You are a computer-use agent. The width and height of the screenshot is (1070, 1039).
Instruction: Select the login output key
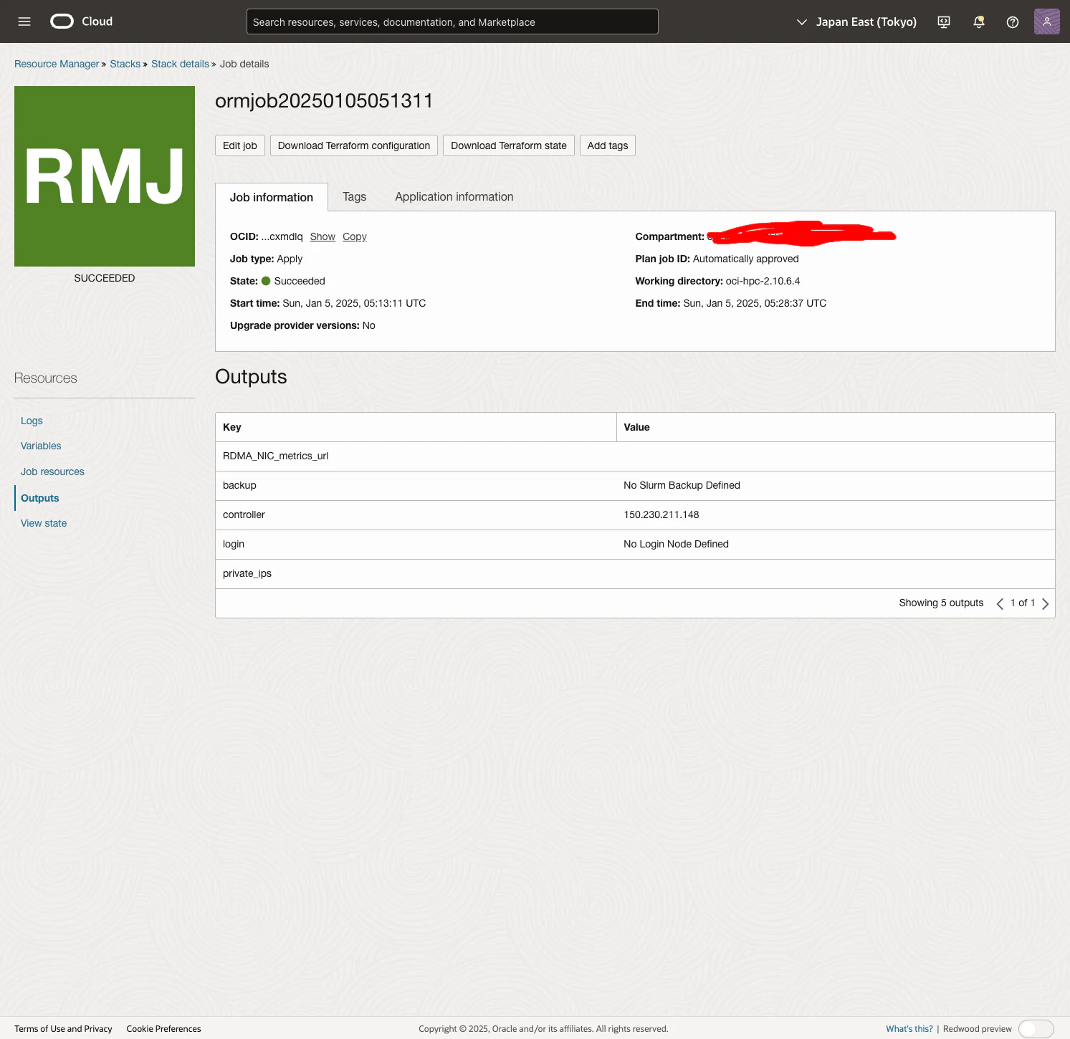click(x=234, y=544)
